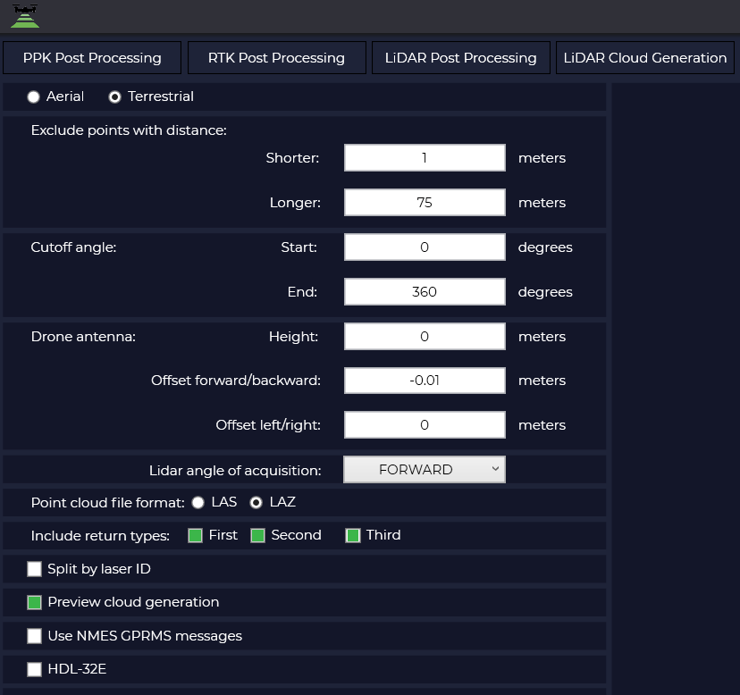Screen dimensions: 740x695
Task: Open the Lidar angle of acquisition dropdown
Action: click(x=425, y=470)
